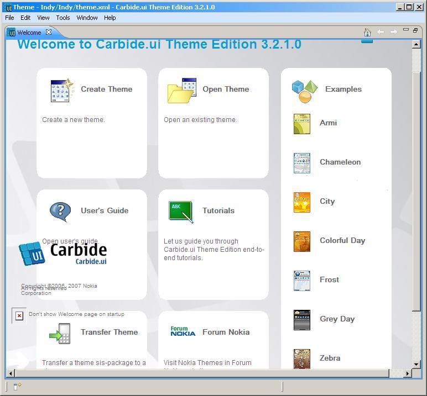Click 'Create a new theme.' description
Screen dimensions: 427x396
(73, 120)
